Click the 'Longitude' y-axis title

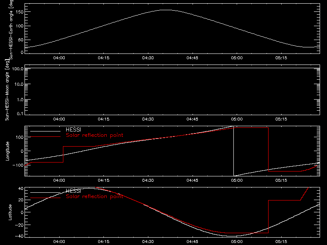(7, 151)
